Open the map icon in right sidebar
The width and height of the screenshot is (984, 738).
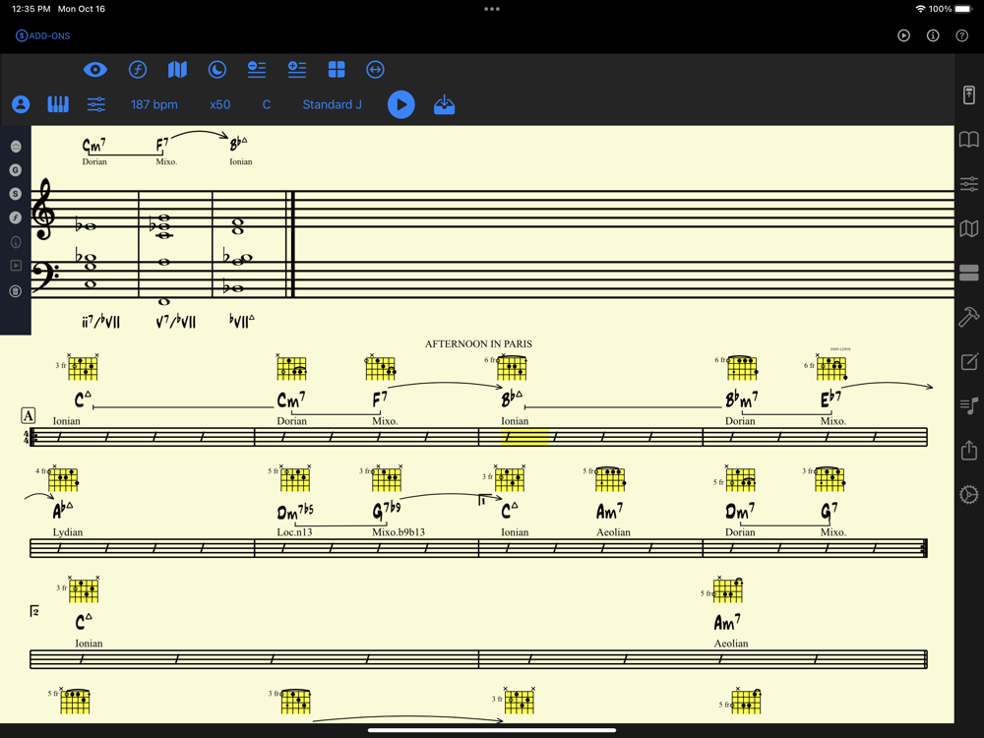969,228
